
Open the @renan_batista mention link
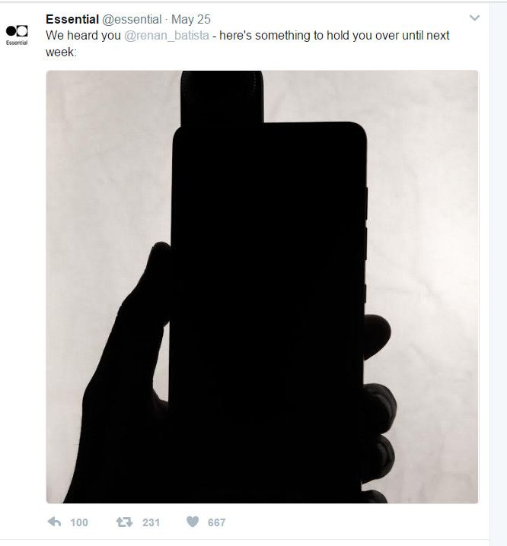click(167, 35)
